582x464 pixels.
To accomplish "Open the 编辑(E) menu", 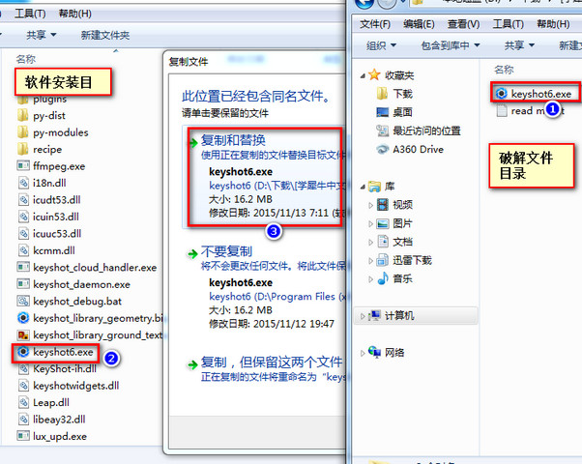I will tap(419, 24).
